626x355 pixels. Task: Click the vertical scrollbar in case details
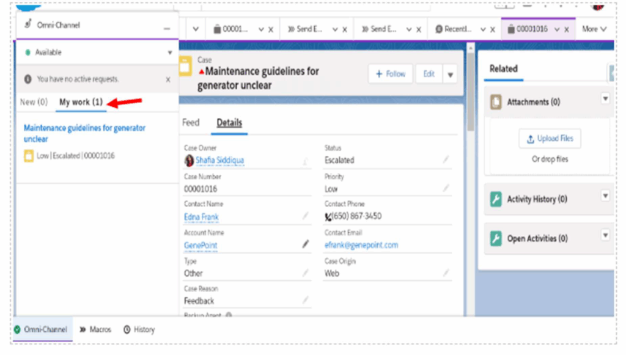point(470,116)
